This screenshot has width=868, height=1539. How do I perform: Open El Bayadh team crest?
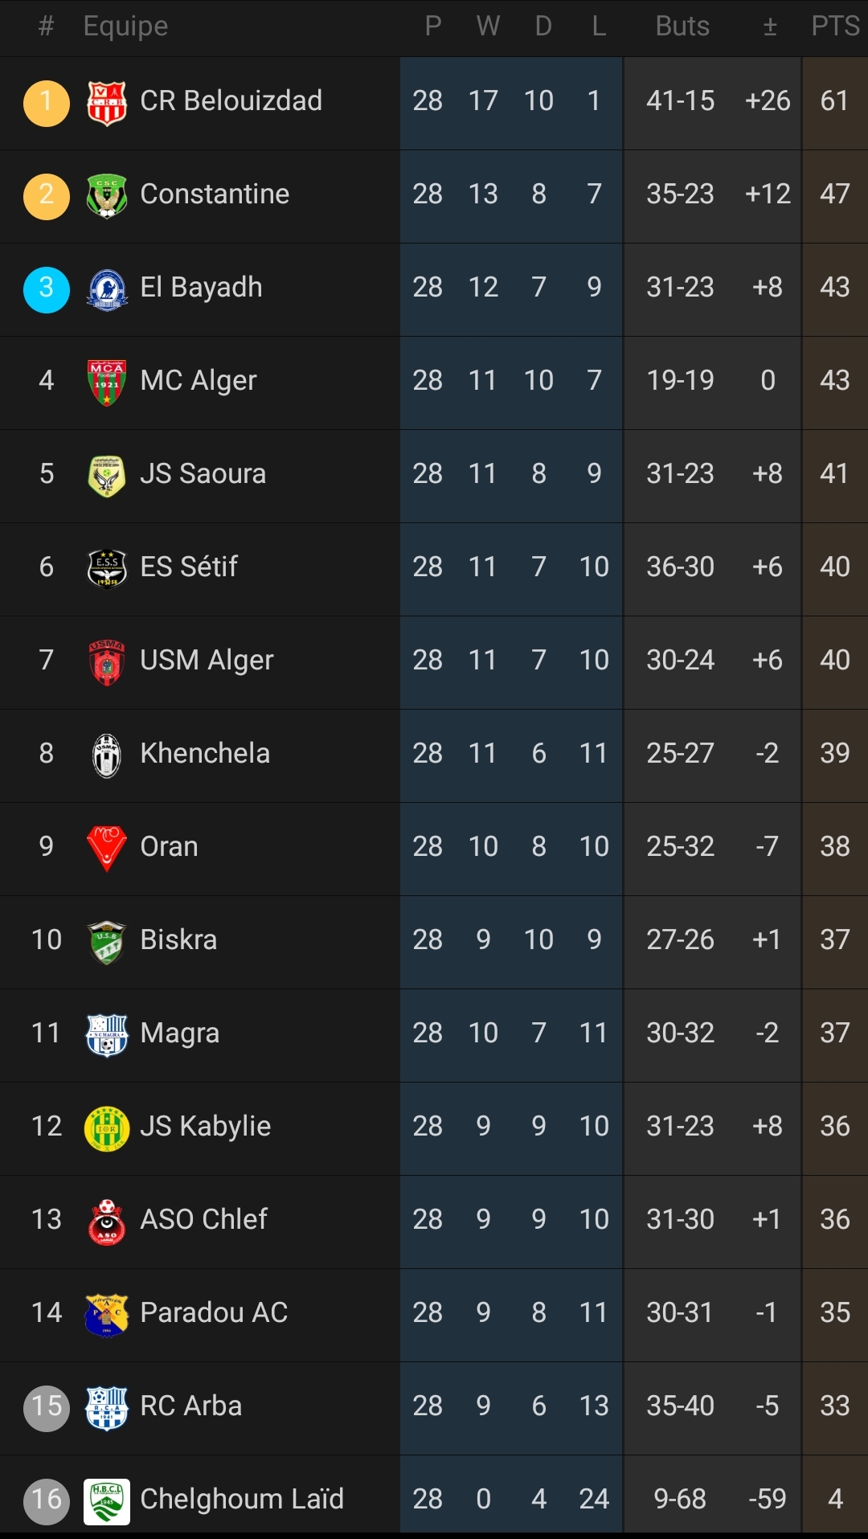[x=107, y=289]
